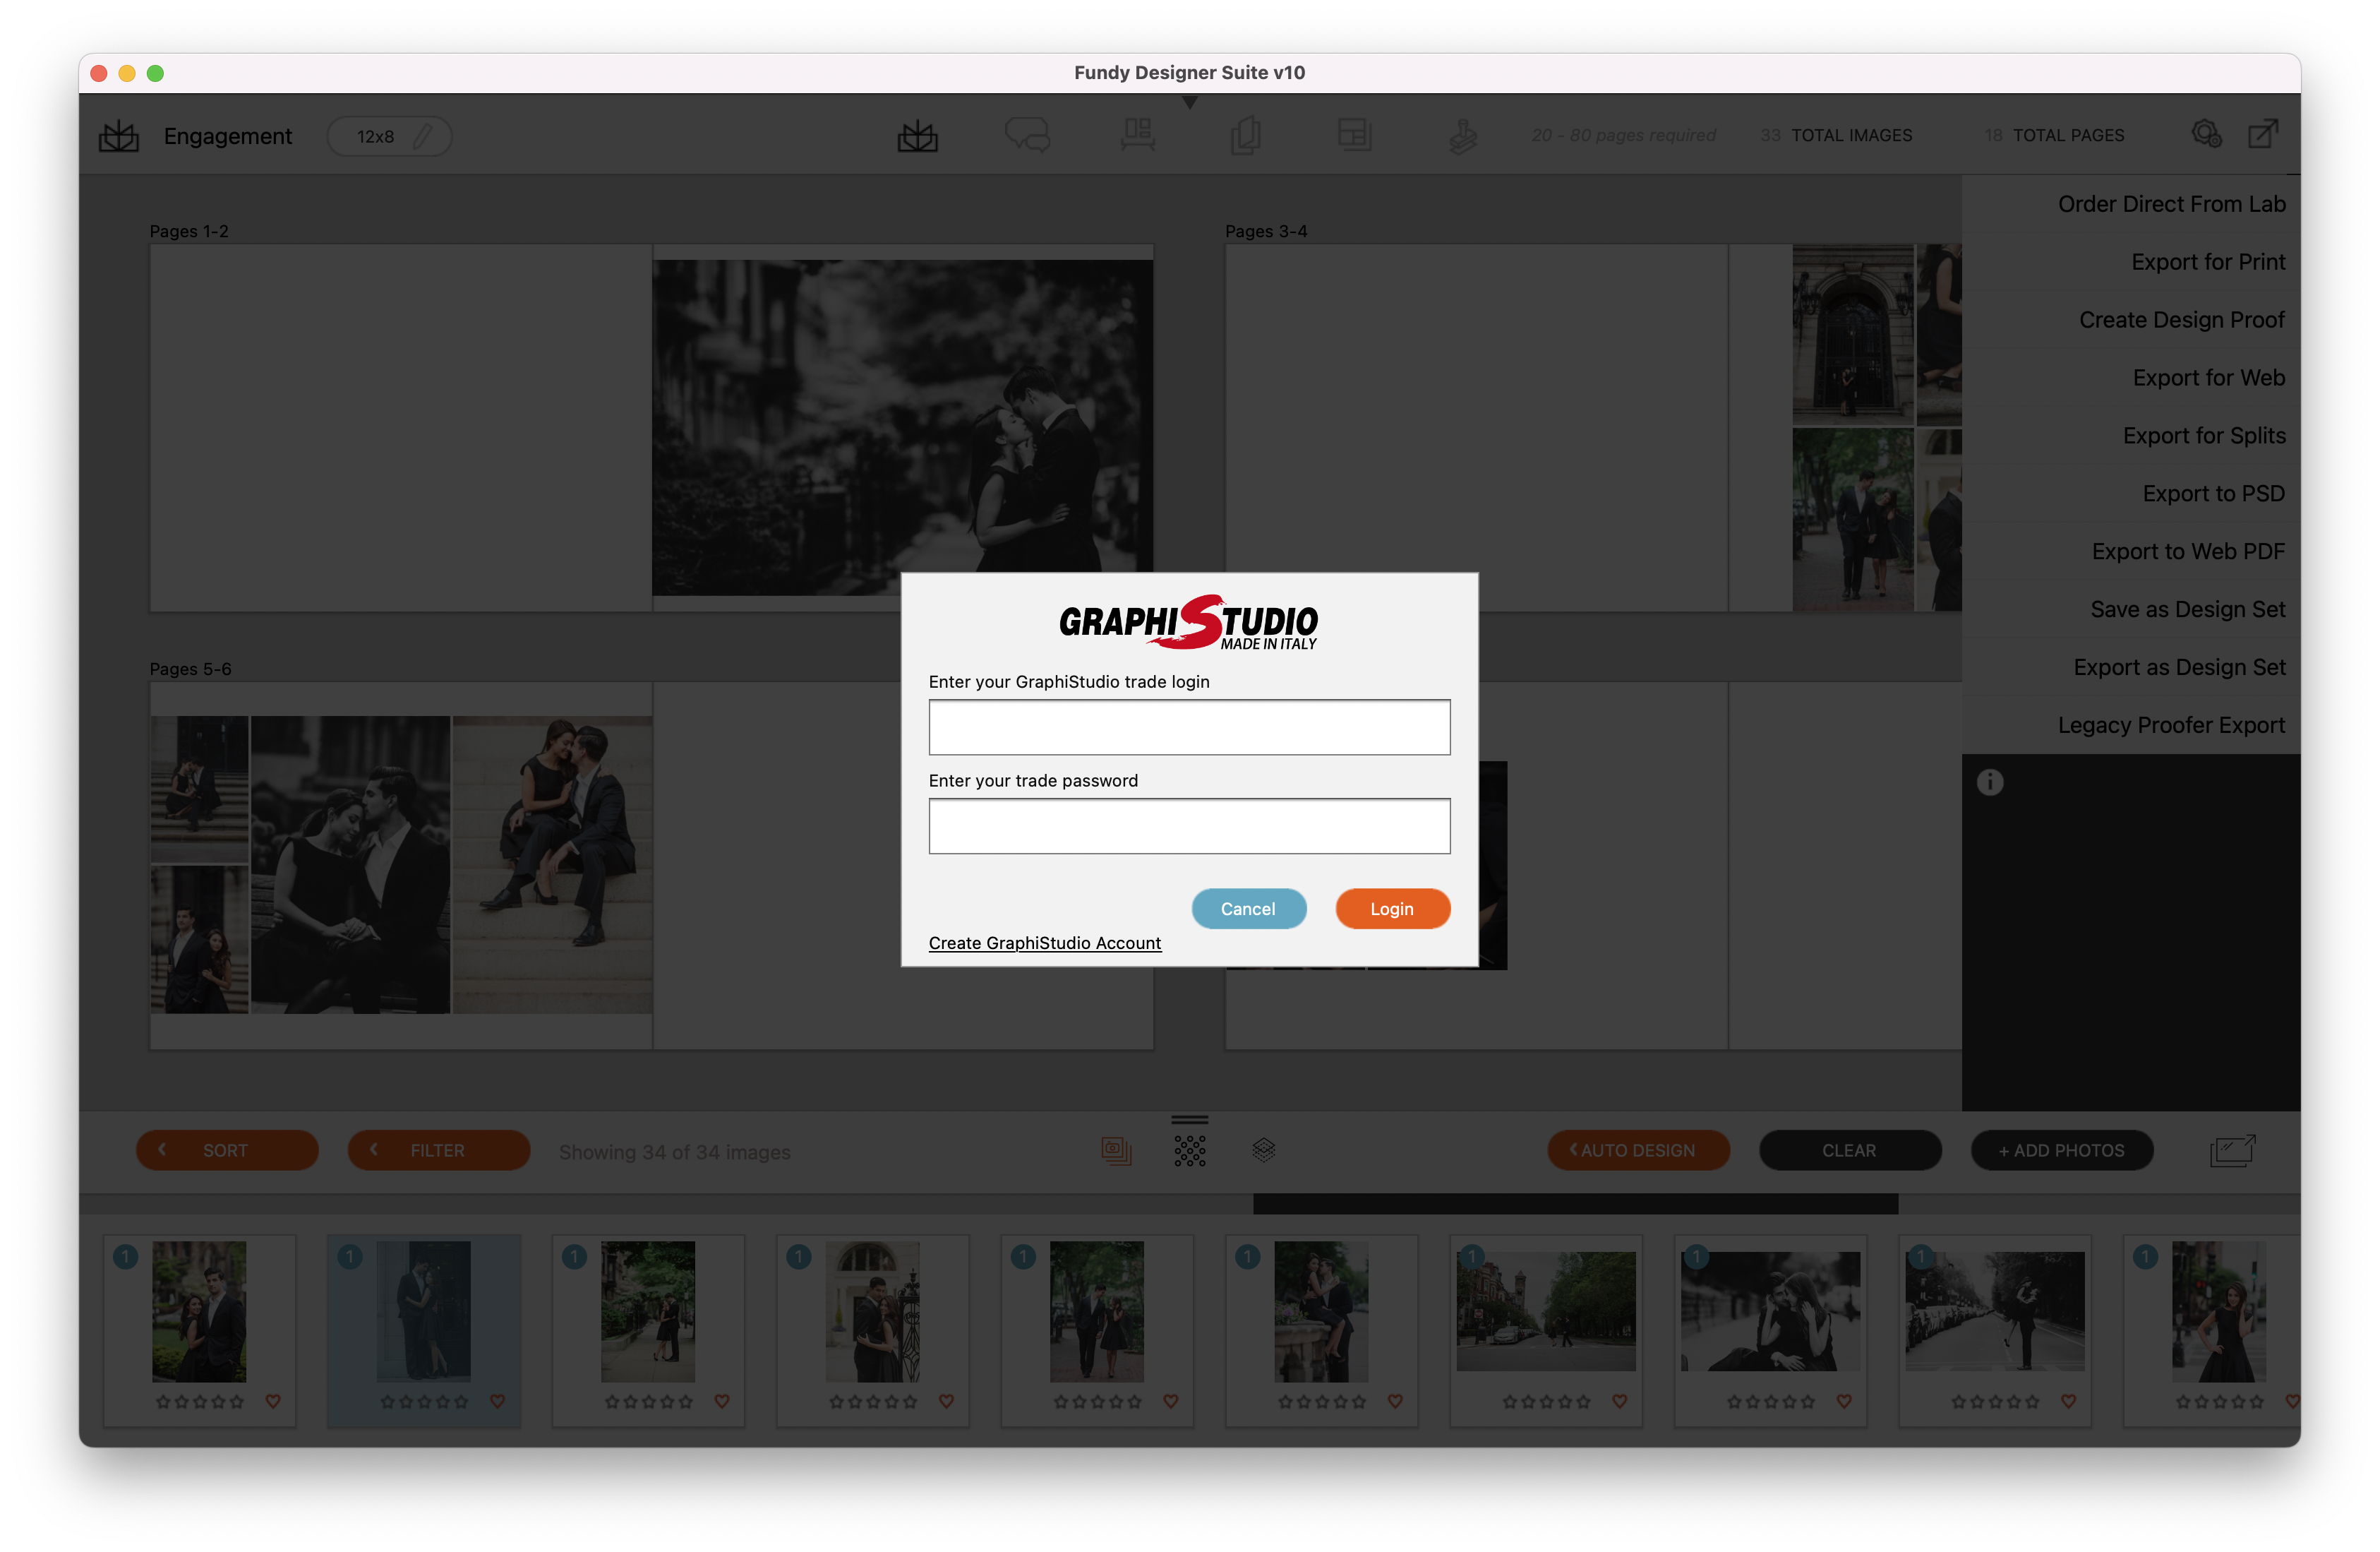Choose Export to Web PDF

(x=2131, y=552)
